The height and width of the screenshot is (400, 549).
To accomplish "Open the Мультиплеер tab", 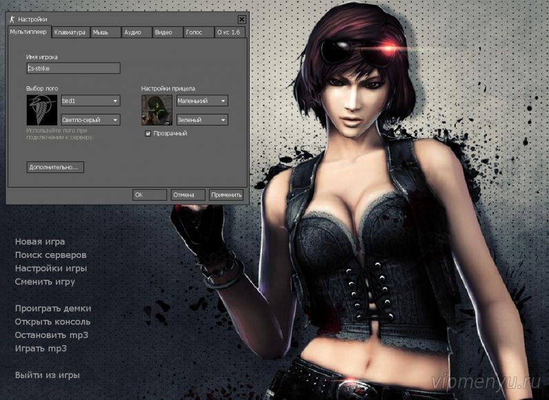I will click(29, 32).
